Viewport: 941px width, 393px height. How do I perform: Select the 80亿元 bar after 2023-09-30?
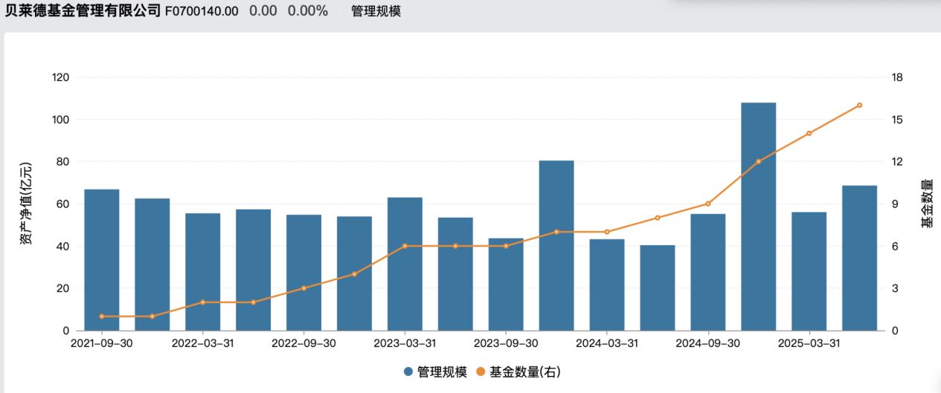556,245
